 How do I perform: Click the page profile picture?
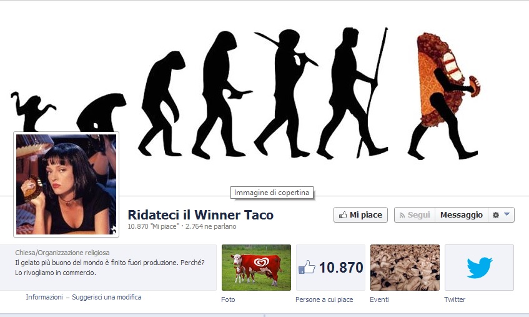[x=66, y=184]
